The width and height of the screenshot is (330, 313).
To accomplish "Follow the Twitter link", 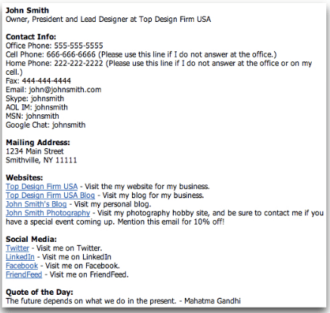I will [x=17, y=248].
